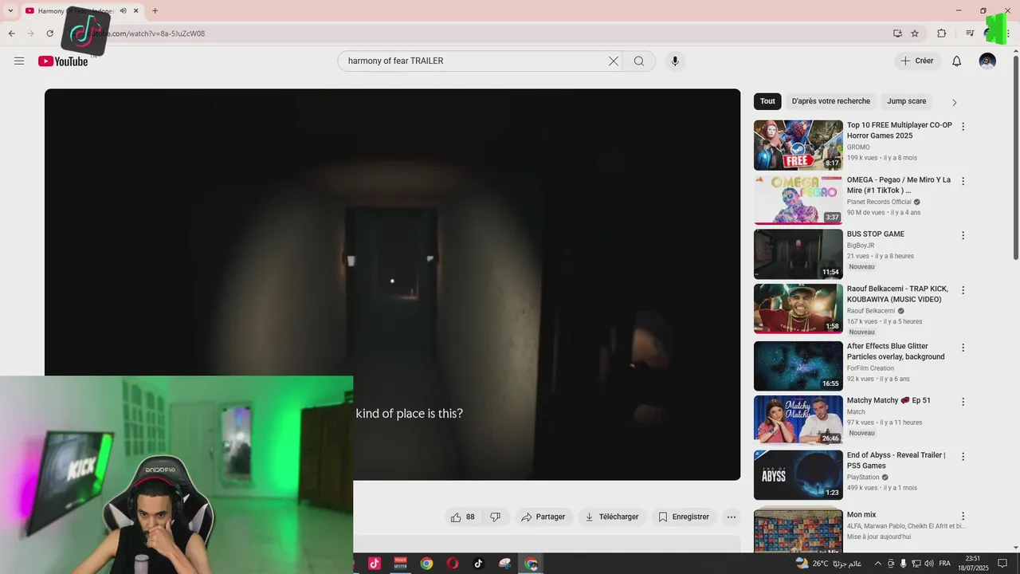Open After Effects Blue Glitter Particles title

tap(896, 352)
